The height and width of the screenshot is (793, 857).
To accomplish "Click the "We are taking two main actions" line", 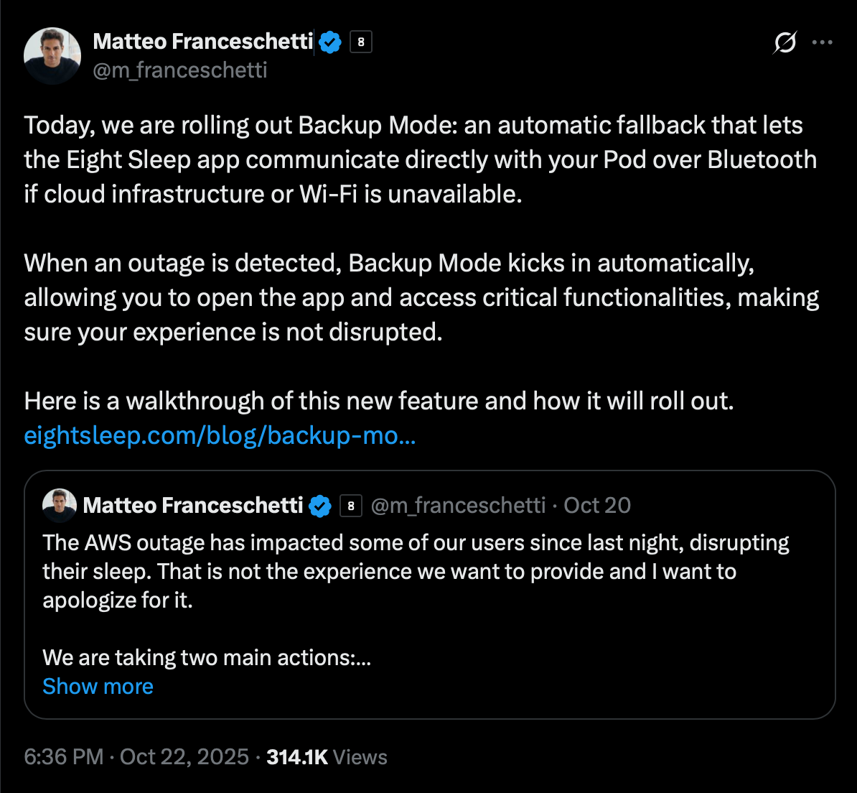I will pyautogui.click(x=206, y=657).
